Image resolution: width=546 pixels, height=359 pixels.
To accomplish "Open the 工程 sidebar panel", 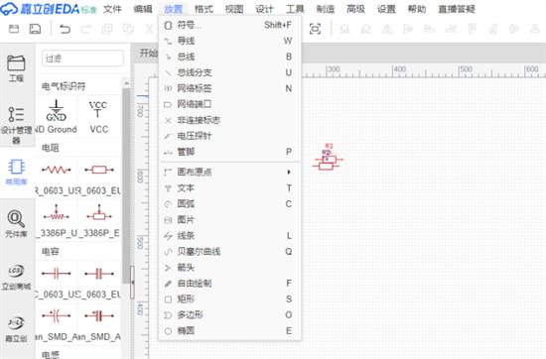I will [16, 68].
